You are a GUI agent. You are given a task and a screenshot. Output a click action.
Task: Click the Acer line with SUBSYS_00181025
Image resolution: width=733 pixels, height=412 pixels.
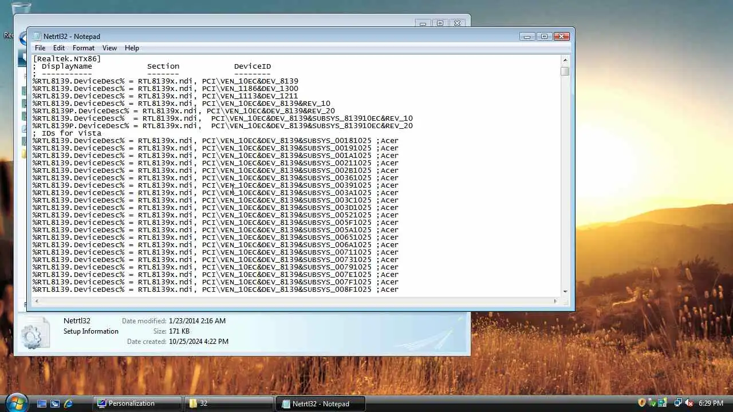(215, 141)
